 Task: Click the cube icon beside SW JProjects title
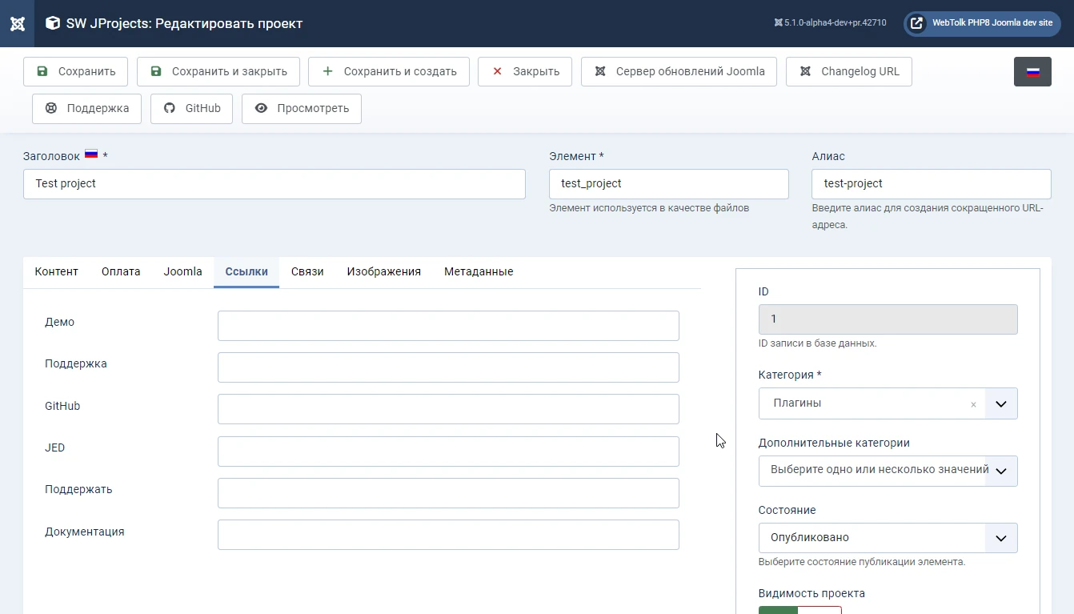tap(53, 23)
